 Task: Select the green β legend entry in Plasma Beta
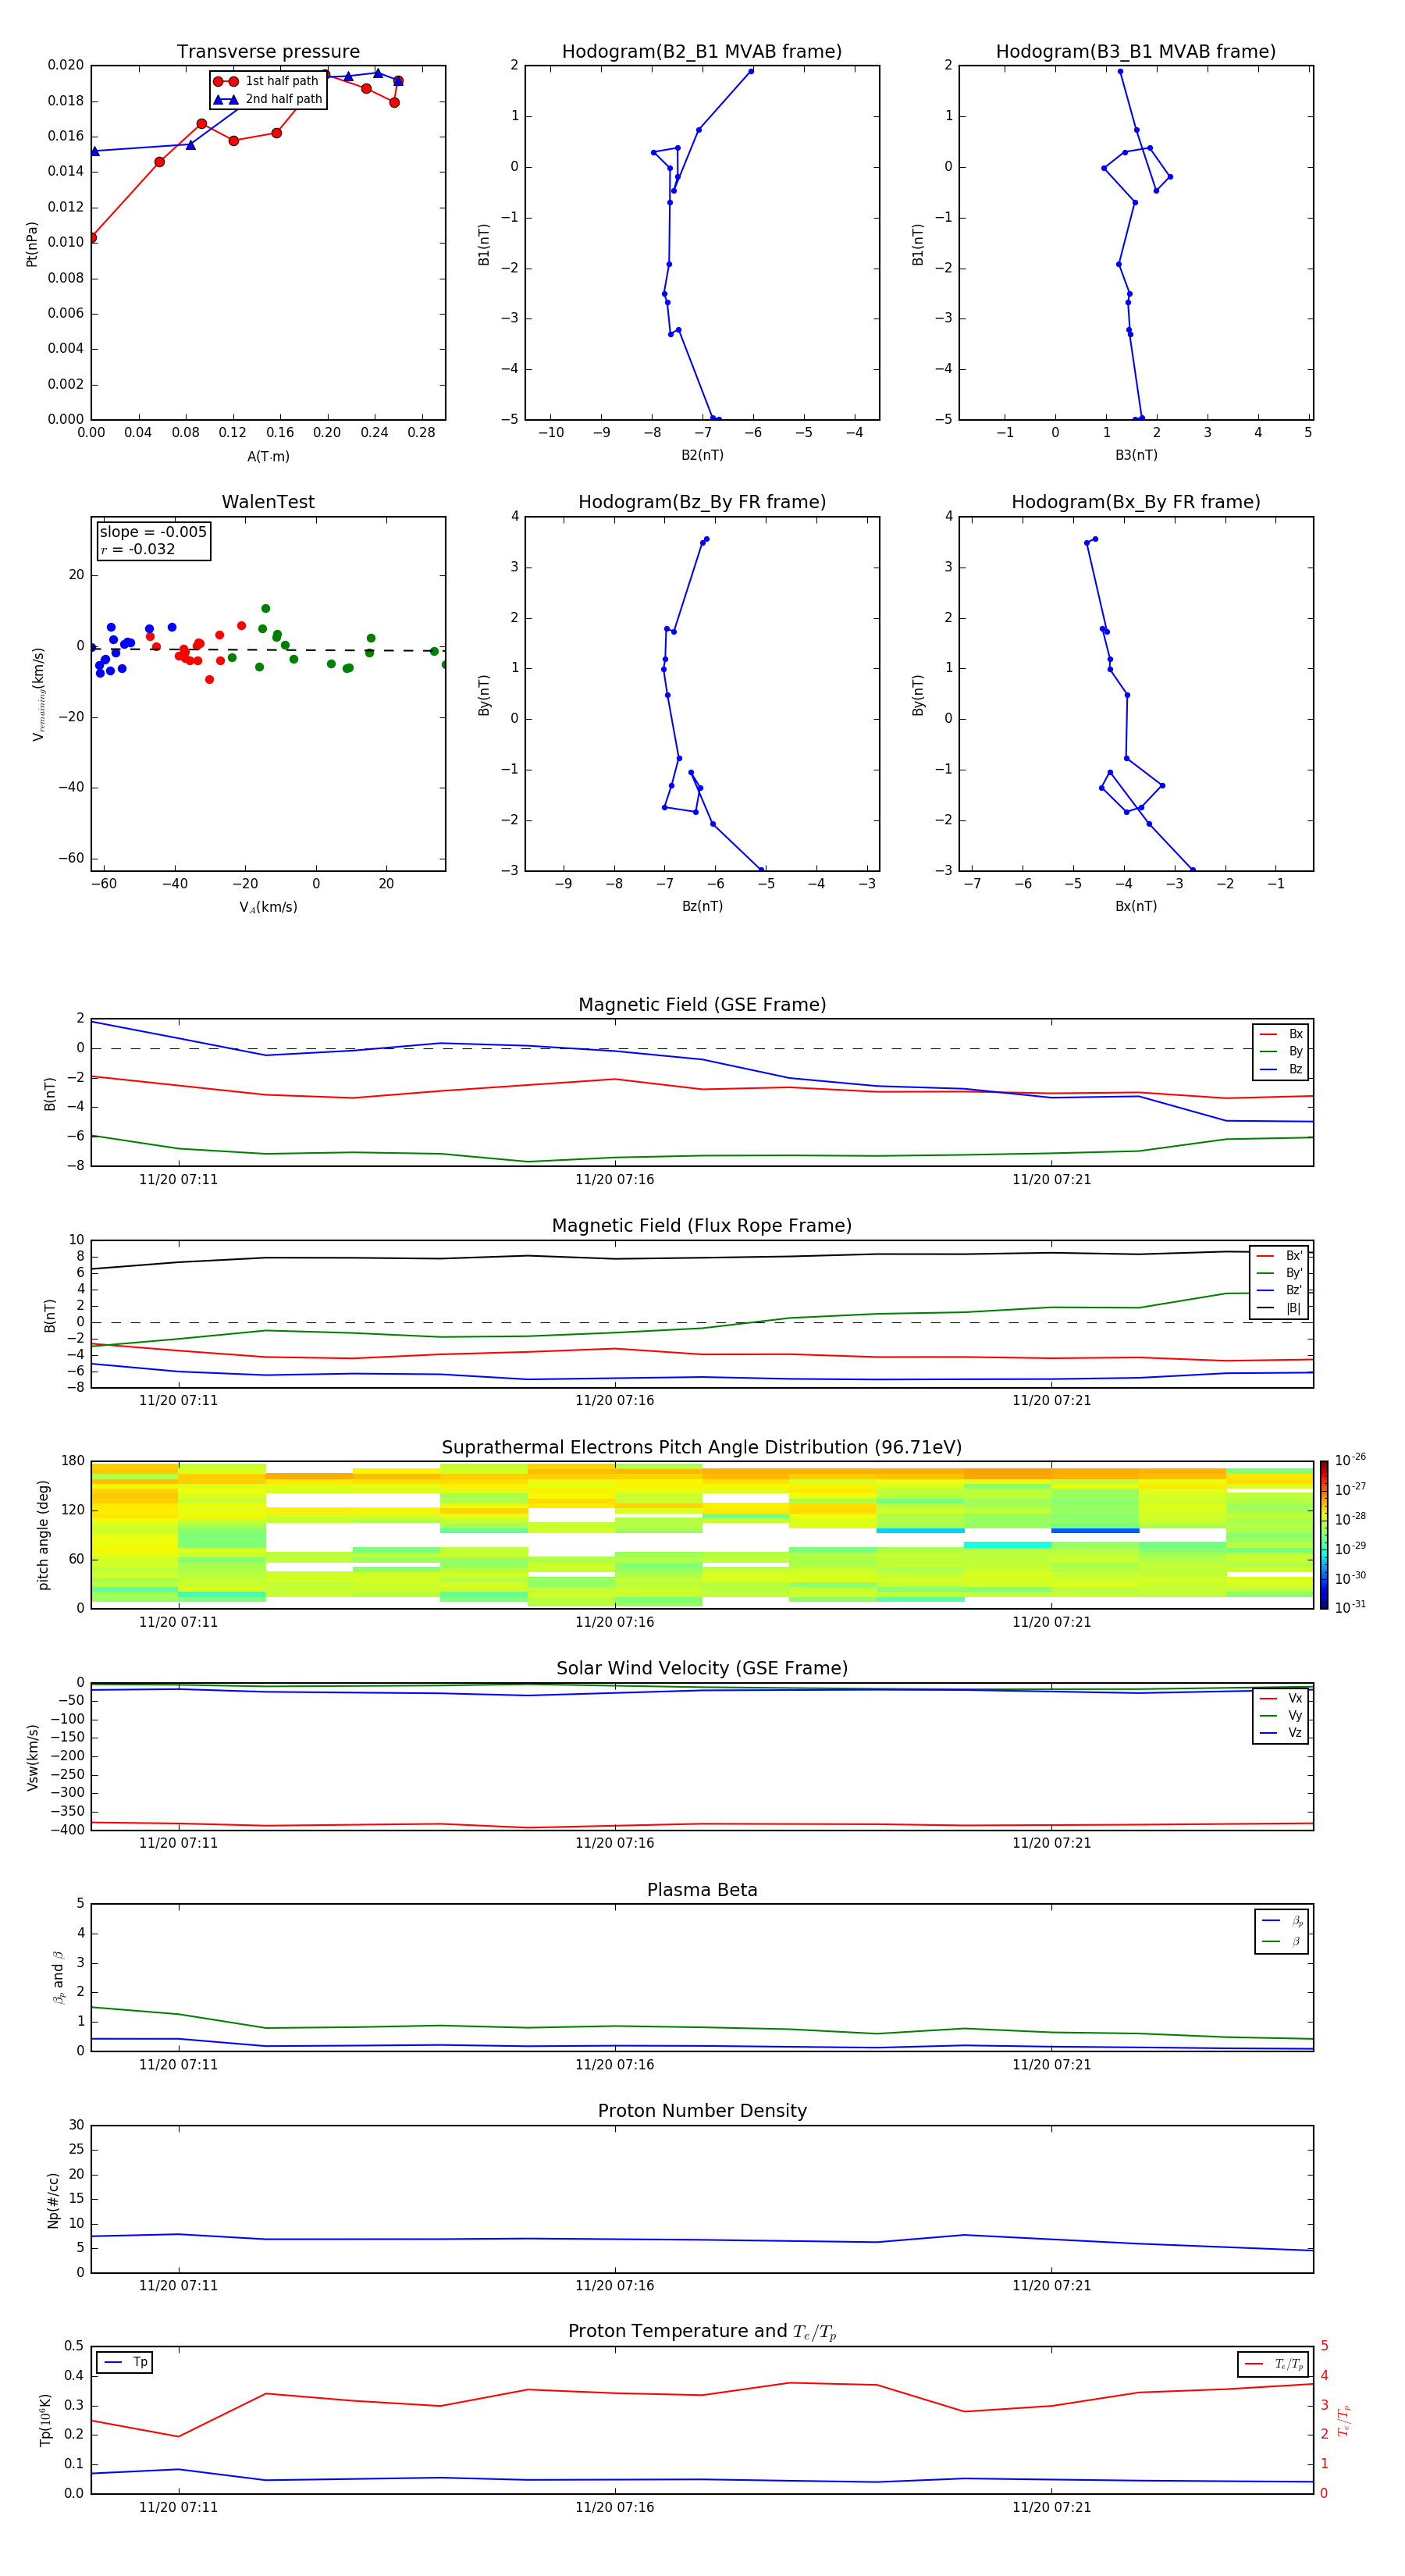click(x=1282, y=1941)
